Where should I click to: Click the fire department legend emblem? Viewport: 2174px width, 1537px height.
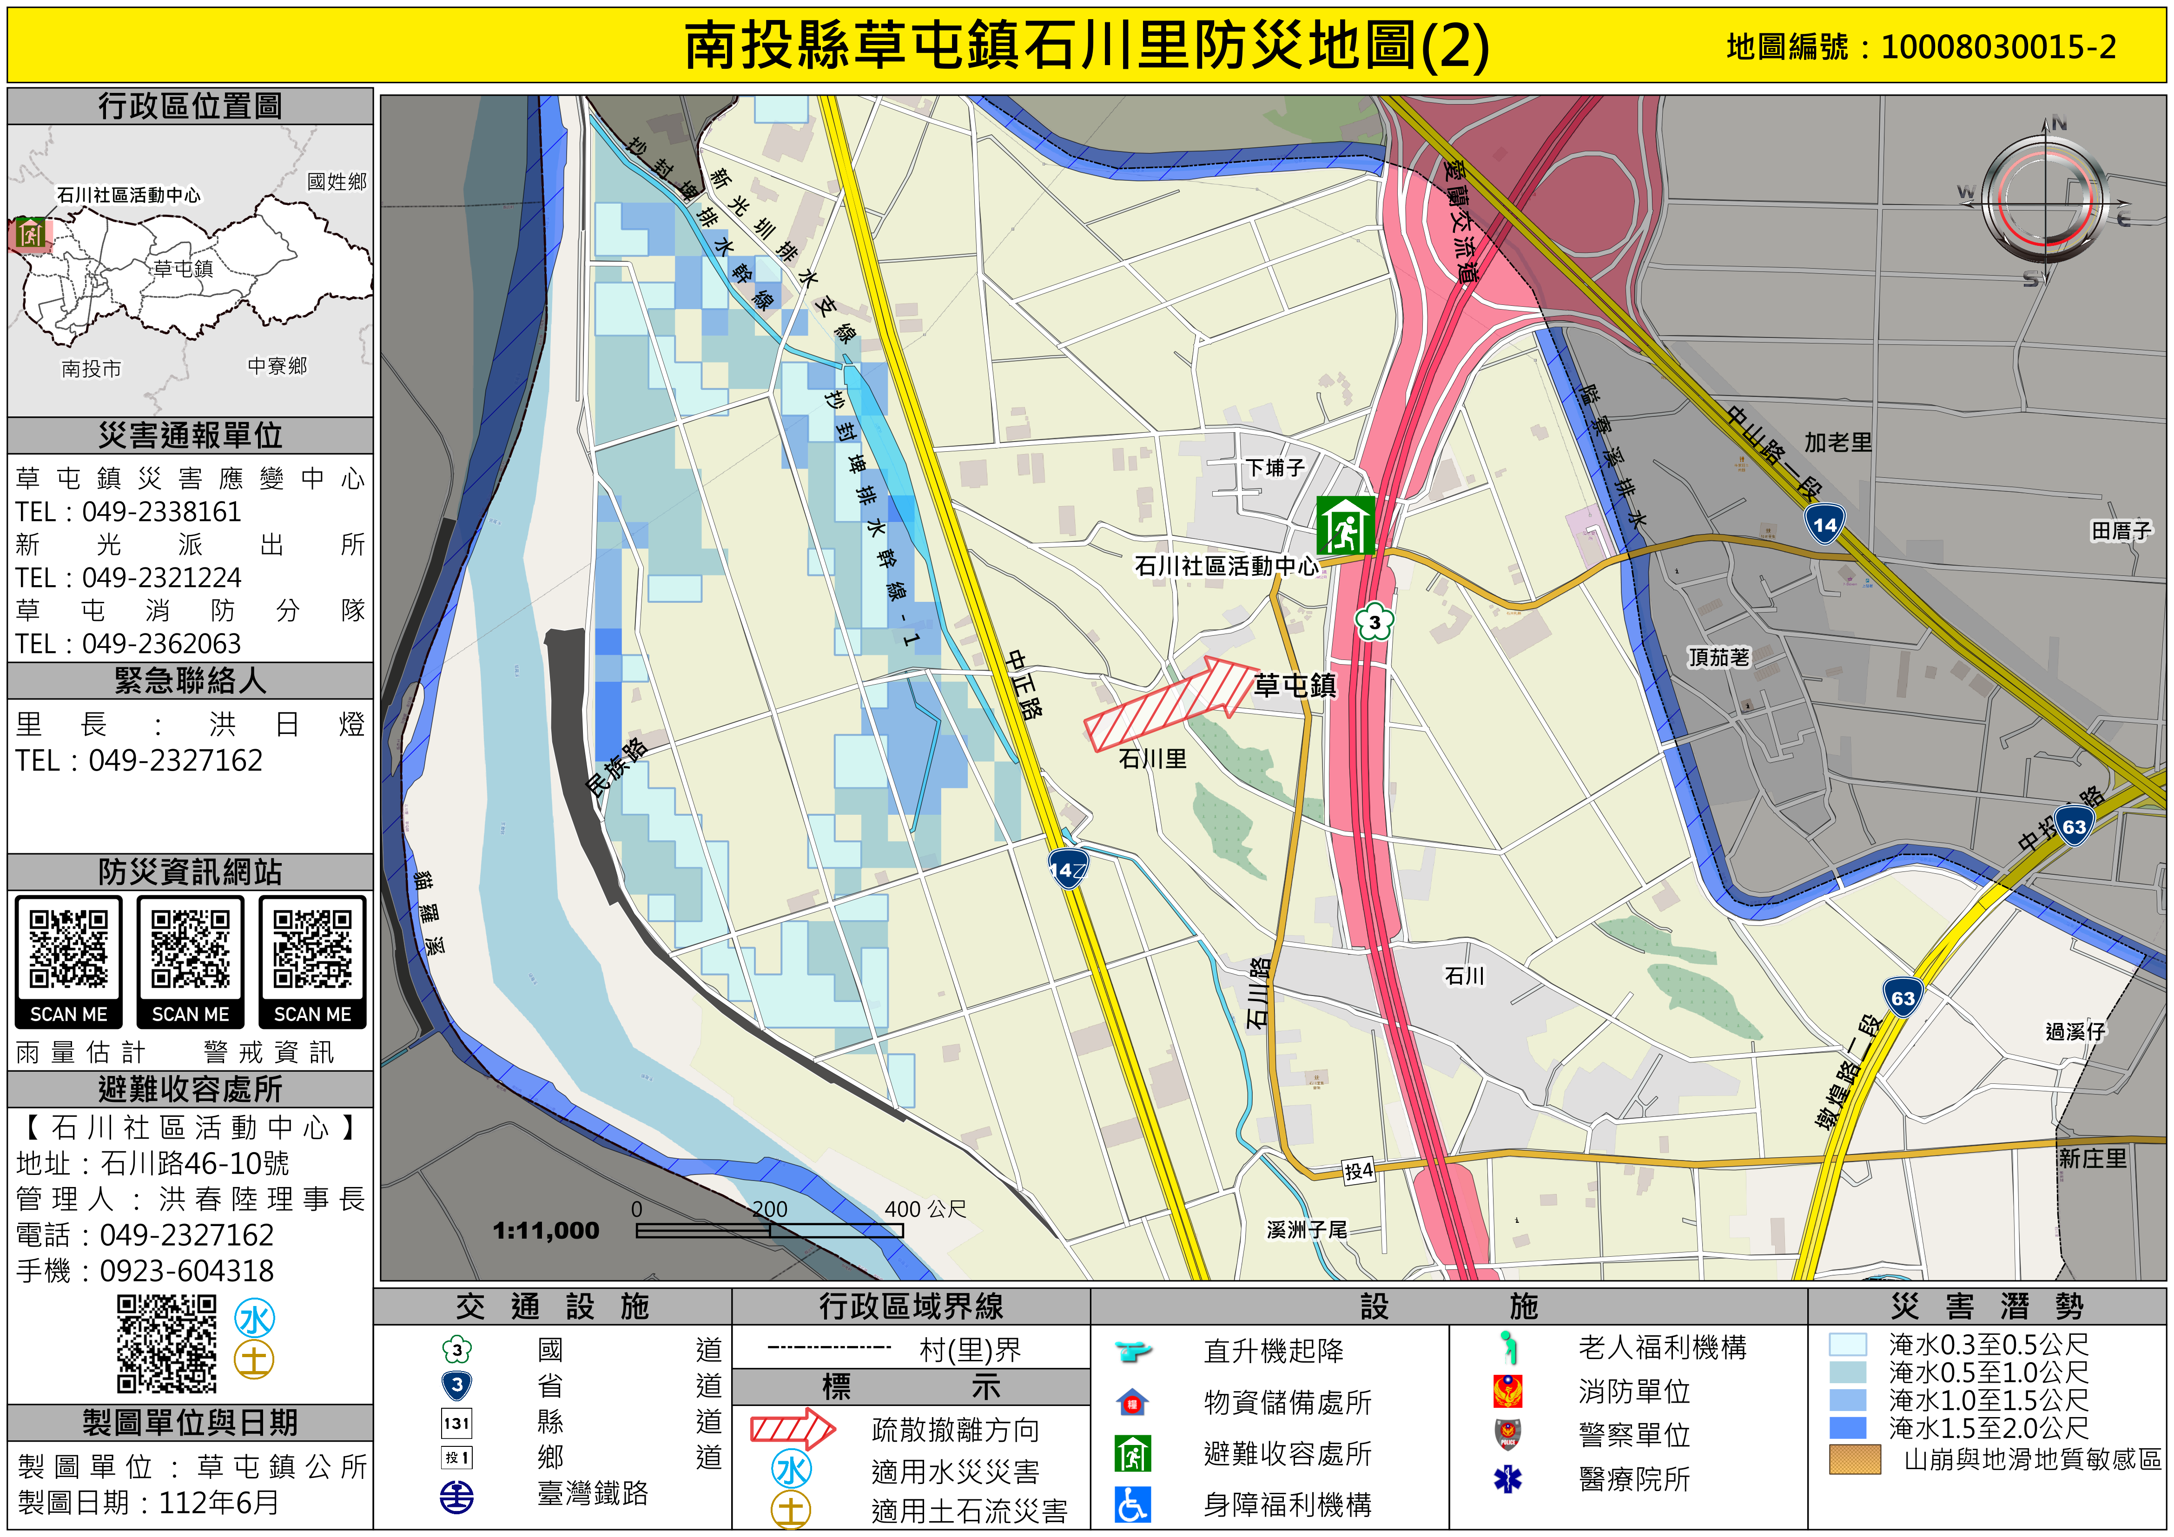(x=1507, y=1391)
